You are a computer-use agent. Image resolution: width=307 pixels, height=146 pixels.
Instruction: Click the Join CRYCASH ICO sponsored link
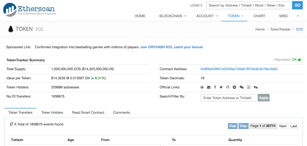point(172,47)
